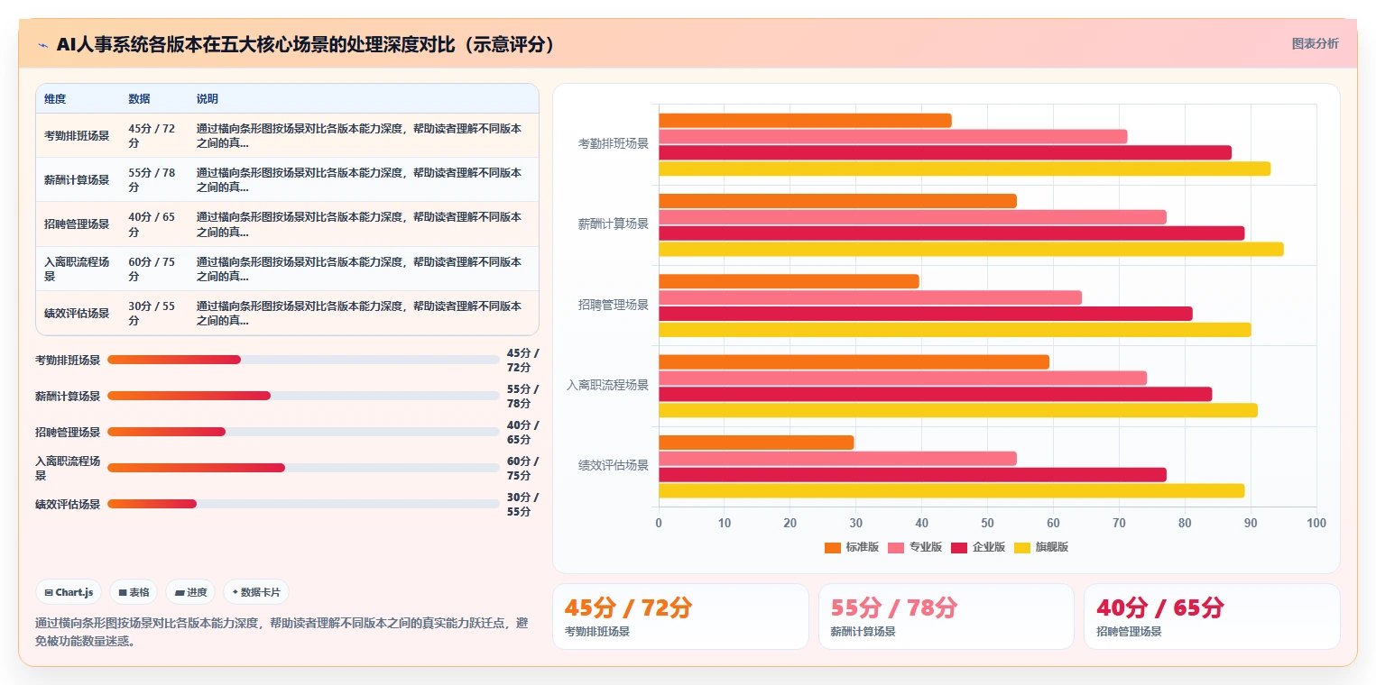1376x685 pixels.
Task: Click the 100 tick on the x-axis
Action: pyautogui.click(x=1316, y=524)
